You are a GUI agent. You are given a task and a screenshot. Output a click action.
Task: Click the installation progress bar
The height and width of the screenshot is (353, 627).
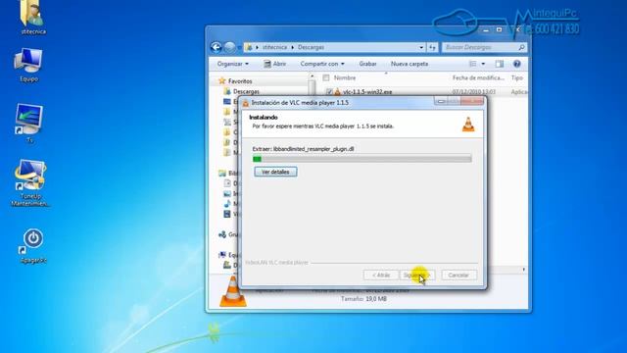point(362,159)
